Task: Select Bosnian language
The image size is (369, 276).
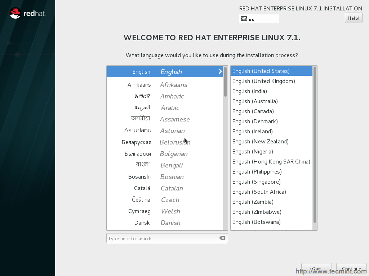Action: point(165,177)
